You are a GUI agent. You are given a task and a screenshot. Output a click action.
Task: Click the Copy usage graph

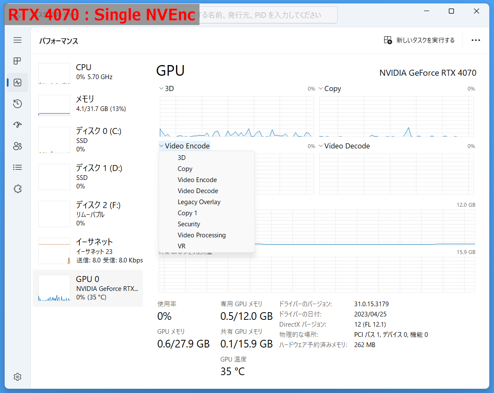[x=396, y=117]
